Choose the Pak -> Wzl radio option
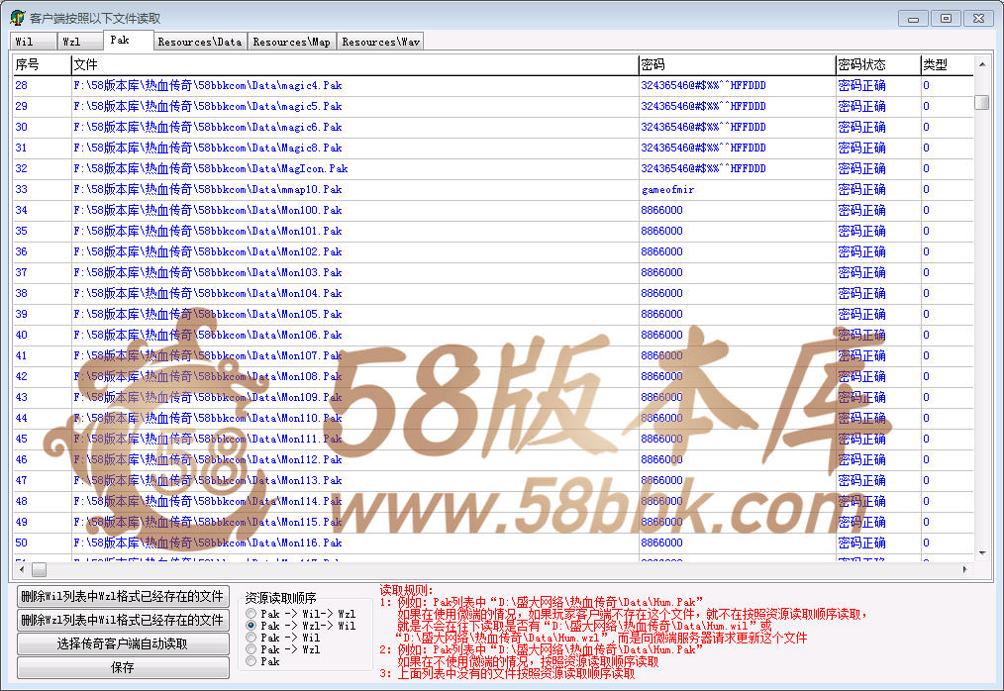This screenshot has height=691, width=1004. 251,649
